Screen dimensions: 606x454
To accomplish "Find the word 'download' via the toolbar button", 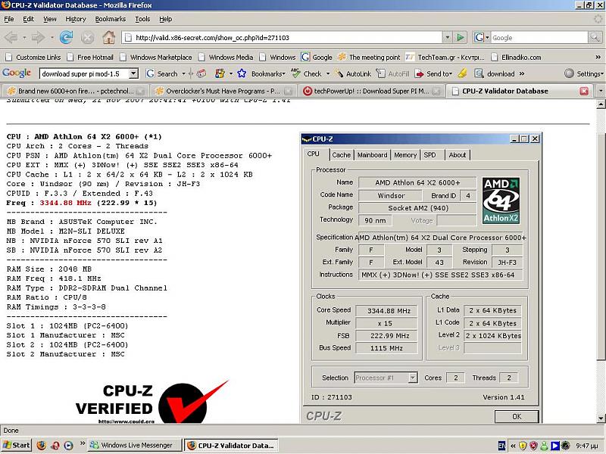I will tap(495, 73).
